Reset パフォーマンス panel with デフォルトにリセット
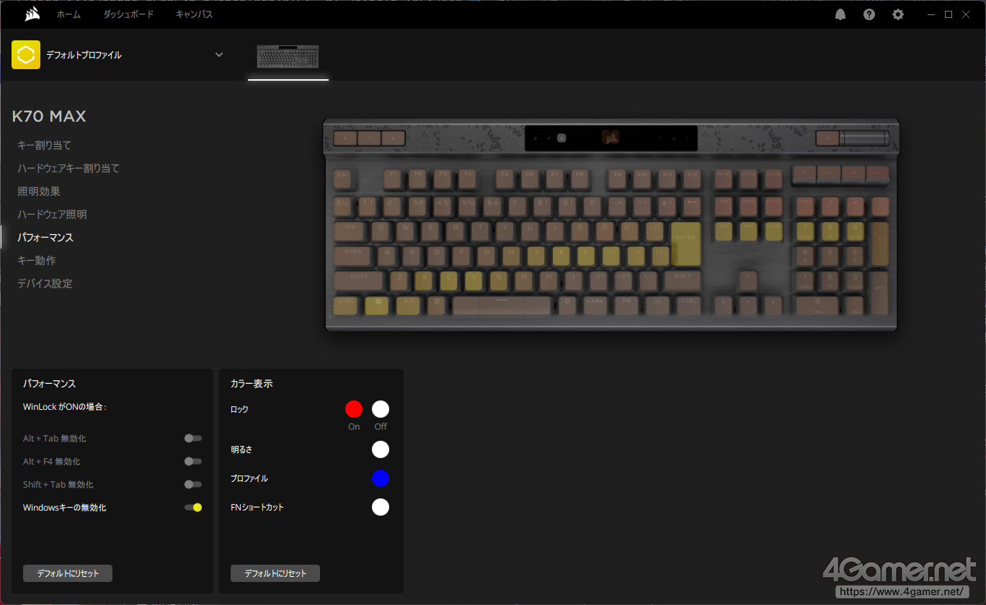 click(x=68, y=573)
